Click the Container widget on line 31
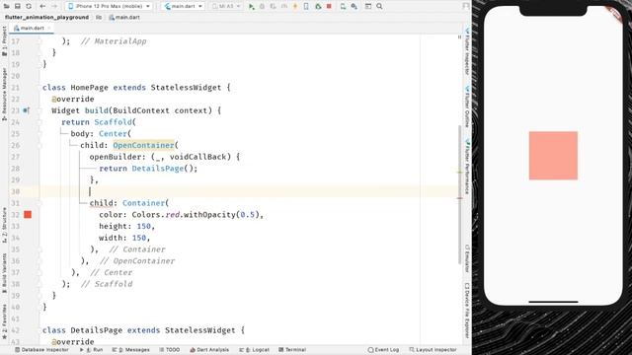Screen dimensions: 632x355 tap(143, 203)
